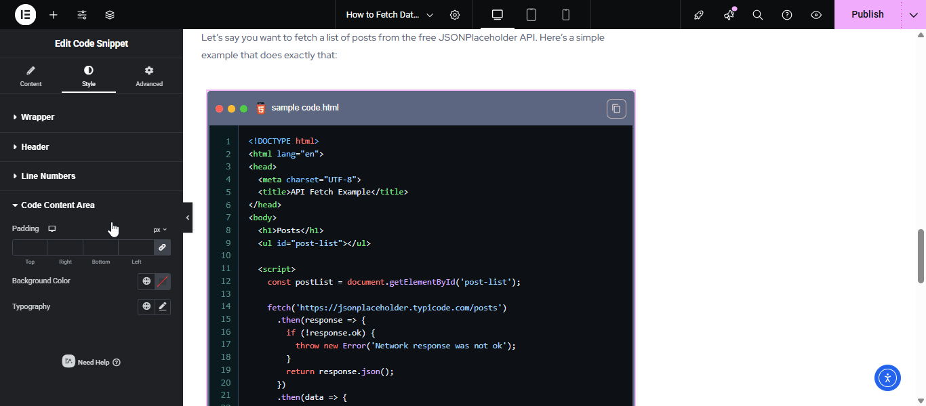This screenshot has height=406, width=926.
Task: Click the 'throw new Error' code line
Action: (406, 346)
